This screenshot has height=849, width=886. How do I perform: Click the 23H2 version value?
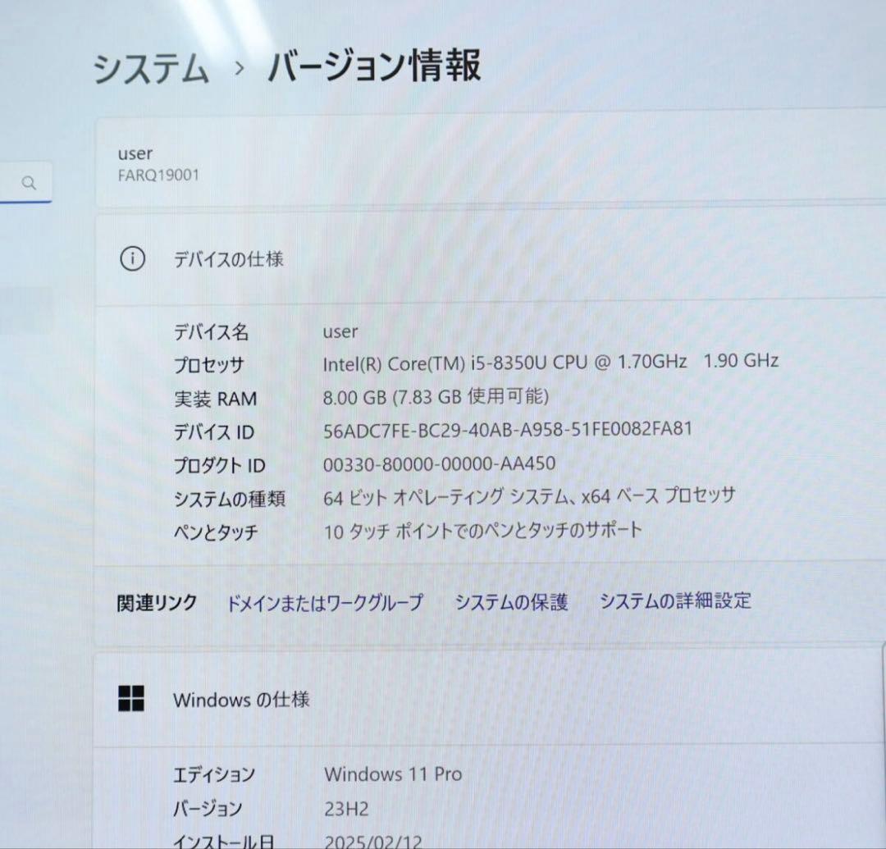(x=346, y=808)
